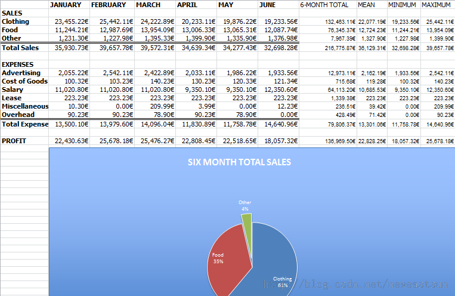Click the MINIMUM header cell

[404, 5]
